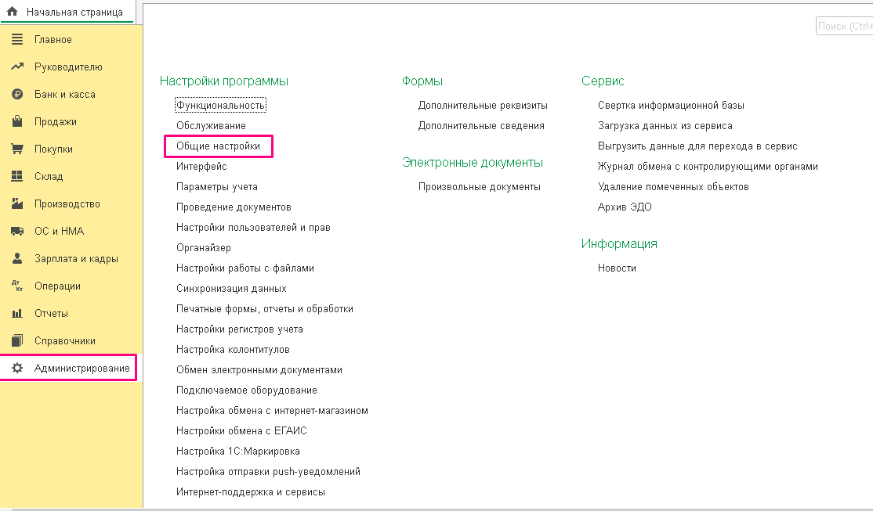873x511 pixels.
Task: Open the Покупки section
Action: click(71, 149)
